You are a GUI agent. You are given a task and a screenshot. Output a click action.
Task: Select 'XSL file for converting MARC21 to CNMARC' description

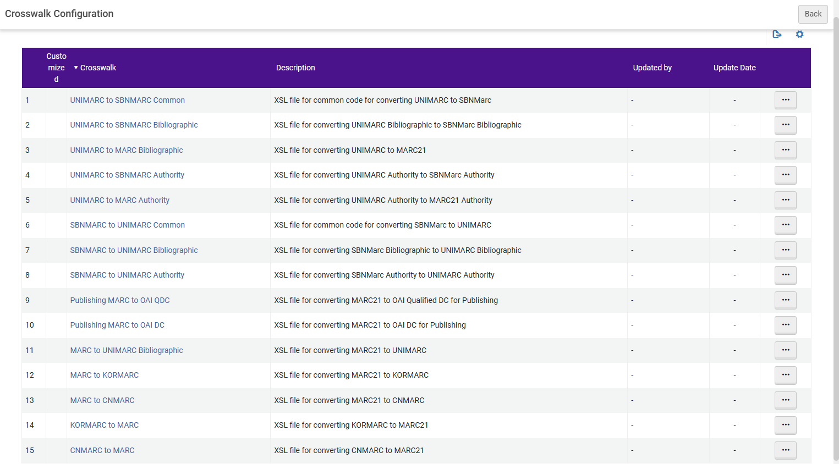point(349,400)
